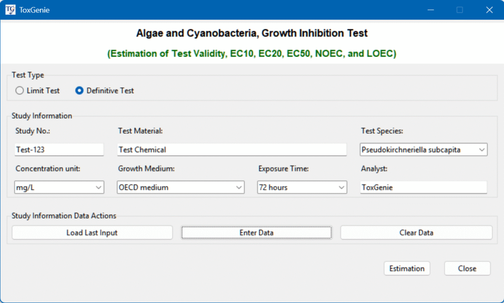Click the Close button at bottom right
The width and height of the screenshot is (504, 303).
[467, 269]
